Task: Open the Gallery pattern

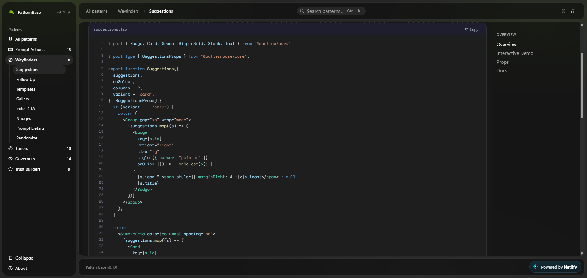Action: (39, 99)
